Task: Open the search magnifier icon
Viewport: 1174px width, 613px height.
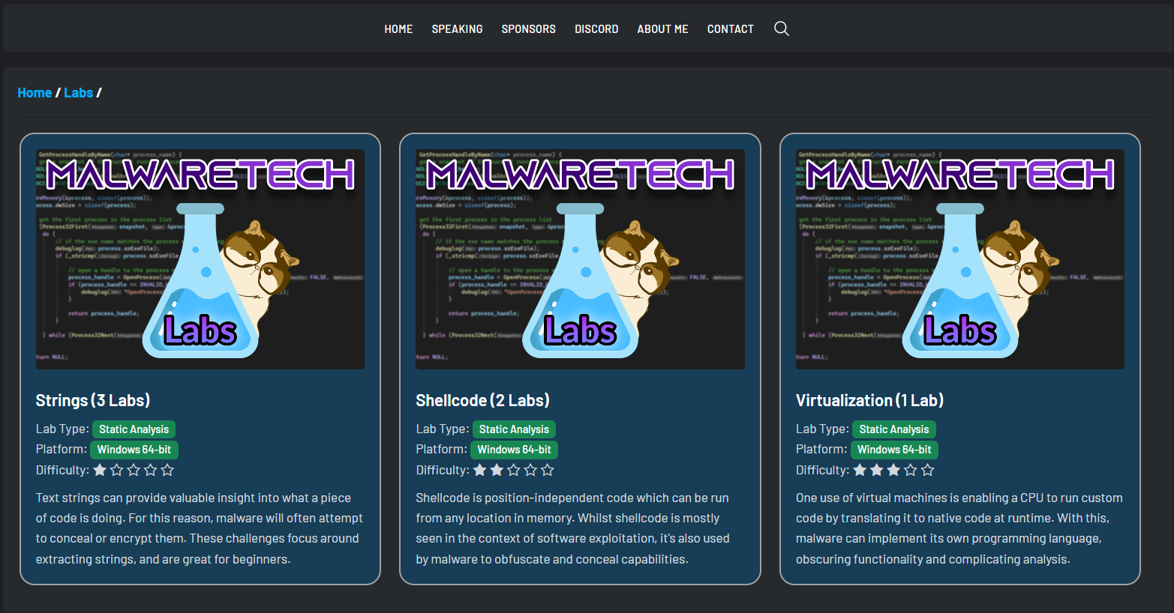Action: click(x=781, y=28)
